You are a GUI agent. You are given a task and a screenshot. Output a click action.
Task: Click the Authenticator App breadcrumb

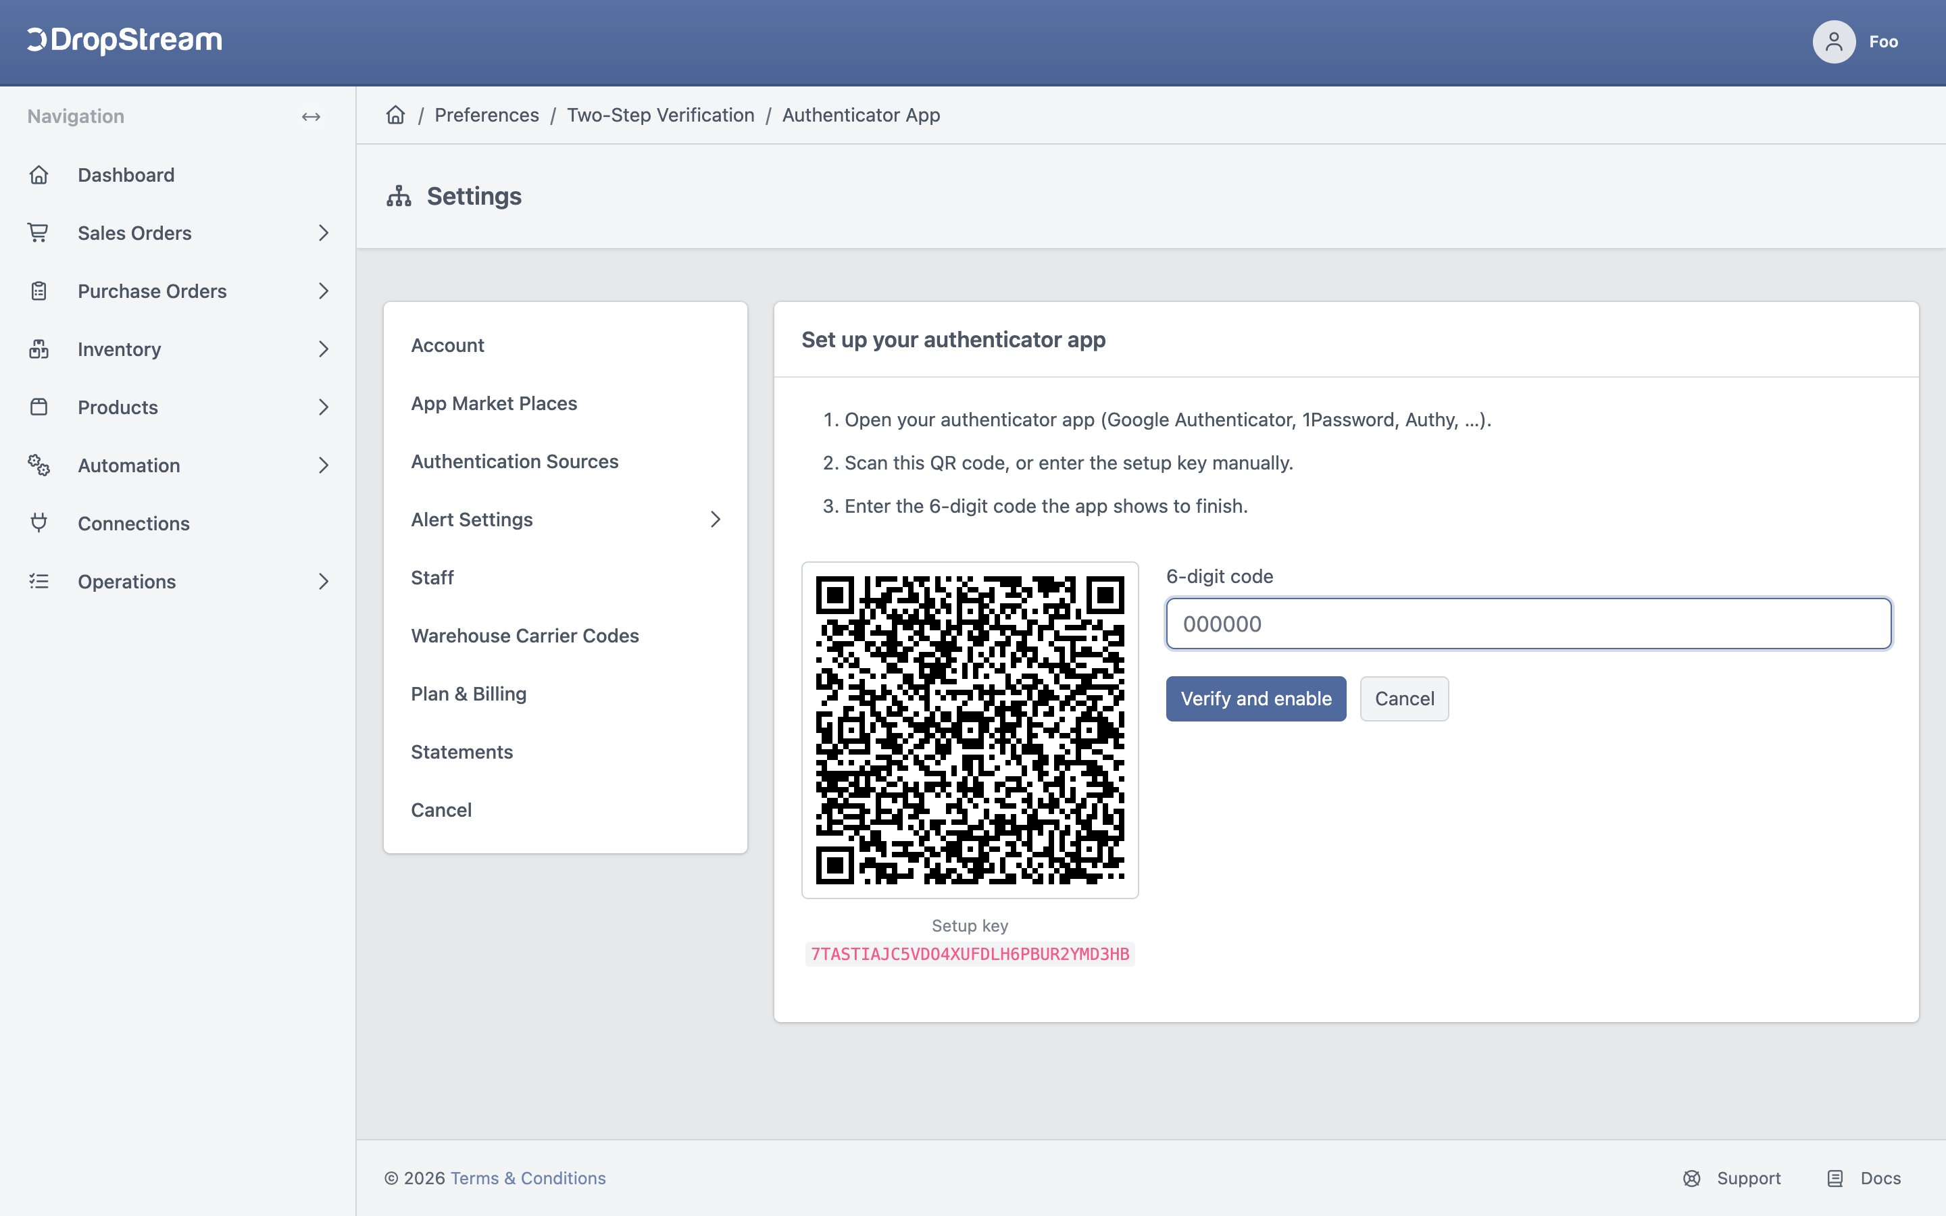pos(860,115)
